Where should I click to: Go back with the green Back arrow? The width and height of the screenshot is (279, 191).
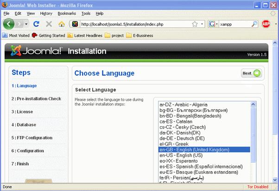(9, 24)
